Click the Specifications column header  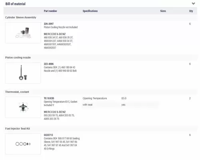point(90,11)
